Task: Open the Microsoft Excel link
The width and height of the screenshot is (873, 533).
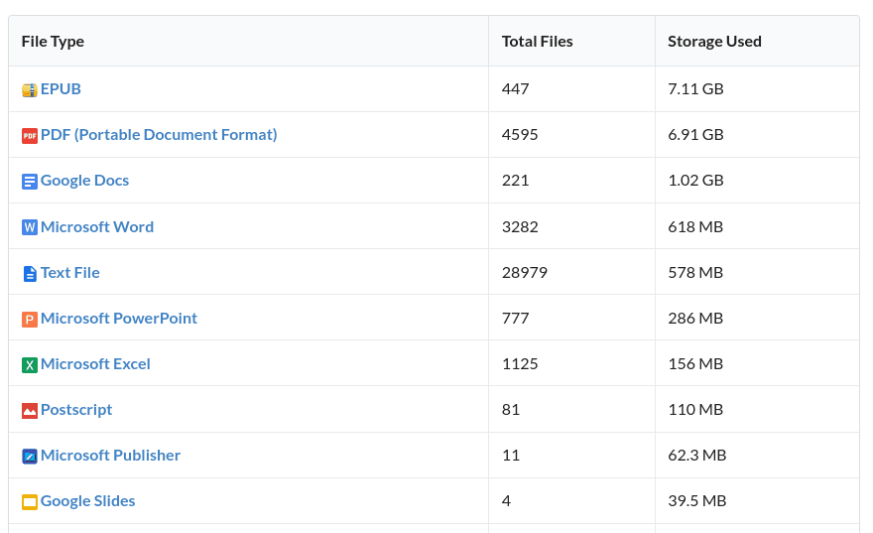Action: 95,363
